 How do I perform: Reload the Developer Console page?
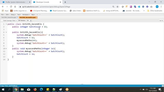point(11,7)
